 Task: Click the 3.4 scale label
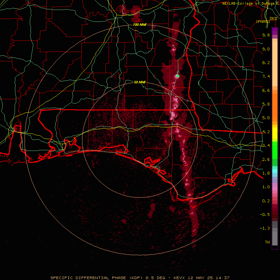[266, 146]
